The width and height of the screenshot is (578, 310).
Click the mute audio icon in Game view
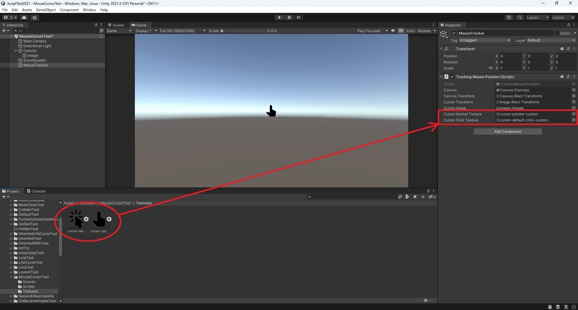coord(393,30)
